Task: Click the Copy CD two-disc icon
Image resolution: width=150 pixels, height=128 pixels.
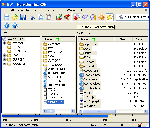Action: tap(85, 17)
